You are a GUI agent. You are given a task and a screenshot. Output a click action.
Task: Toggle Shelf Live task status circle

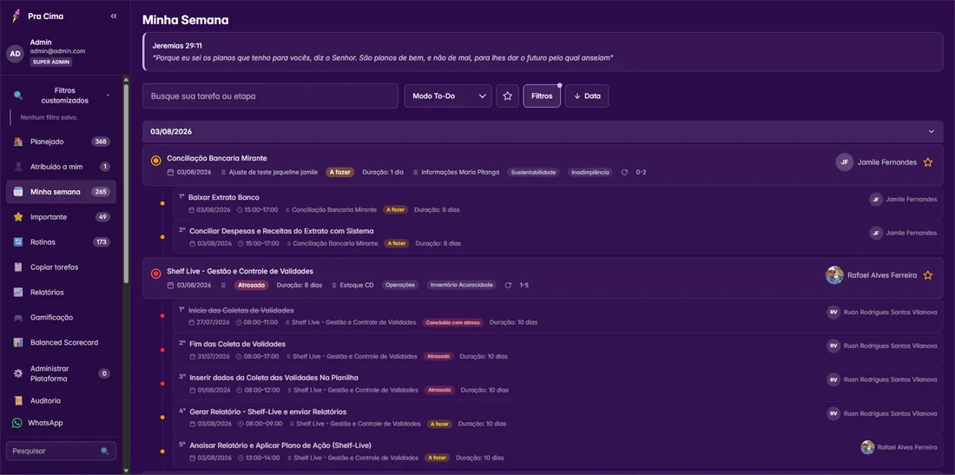coord(155,274)
